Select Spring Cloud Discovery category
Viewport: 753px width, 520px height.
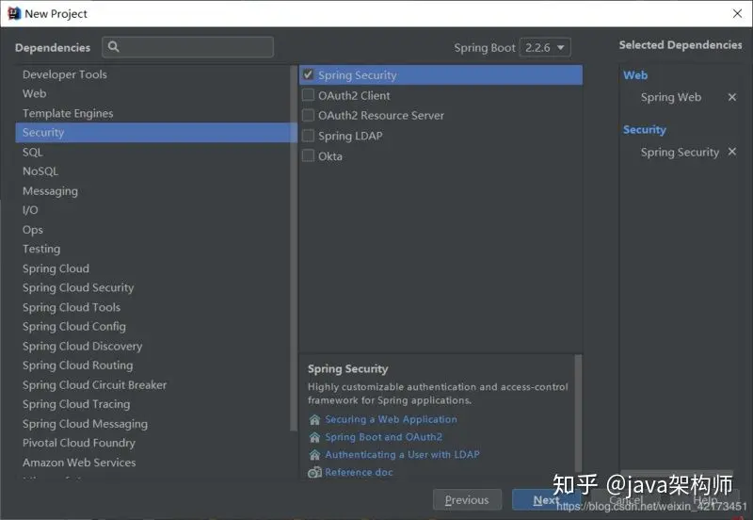pyautogui.click(x=152, y=346)
